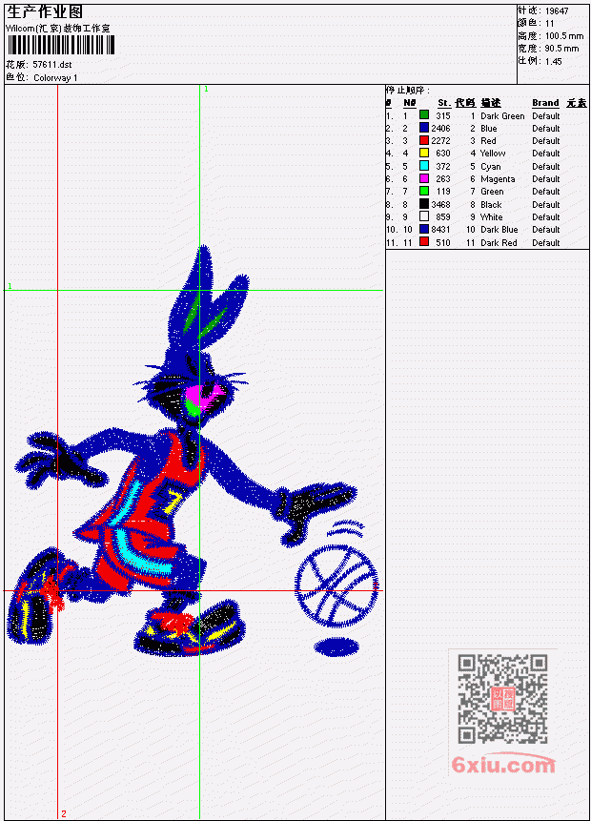This screenshot has width=591, height=821.
Task: Click "Default" brand in the Dark Green row
Action: tap(546, 115)
